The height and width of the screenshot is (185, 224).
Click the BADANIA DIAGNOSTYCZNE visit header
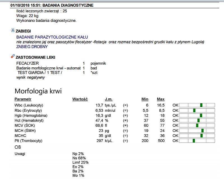pyautogui.click(x=52, y=5)
